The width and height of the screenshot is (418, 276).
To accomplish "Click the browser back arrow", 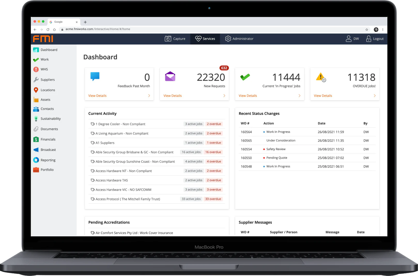I will point(35,29).
